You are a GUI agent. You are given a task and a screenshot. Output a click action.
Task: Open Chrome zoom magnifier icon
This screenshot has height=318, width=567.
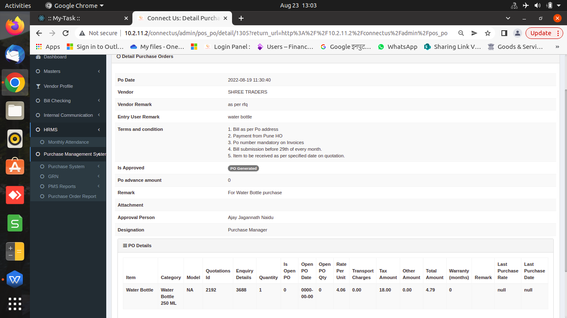pos(461,33)
